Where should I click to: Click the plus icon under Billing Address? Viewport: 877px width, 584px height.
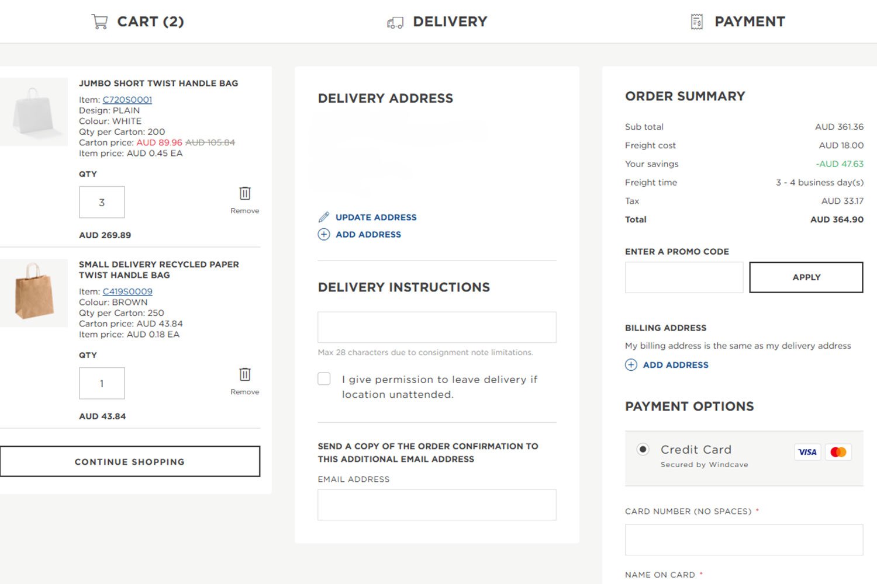pos(631,365)
